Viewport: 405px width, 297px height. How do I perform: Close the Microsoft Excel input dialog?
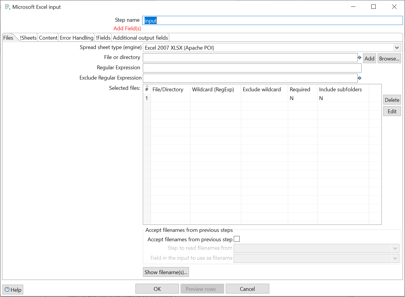point(394,7)
